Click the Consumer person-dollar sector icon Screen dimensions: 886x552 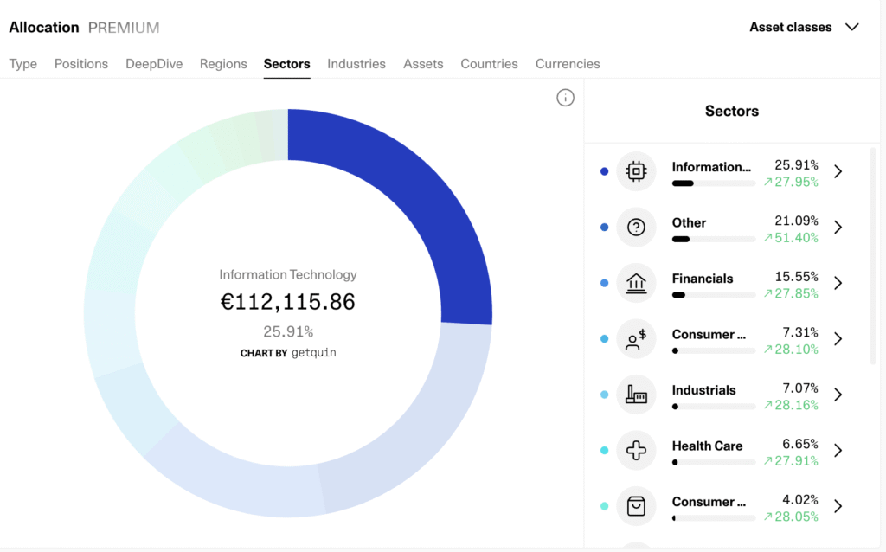coord(636,339)
